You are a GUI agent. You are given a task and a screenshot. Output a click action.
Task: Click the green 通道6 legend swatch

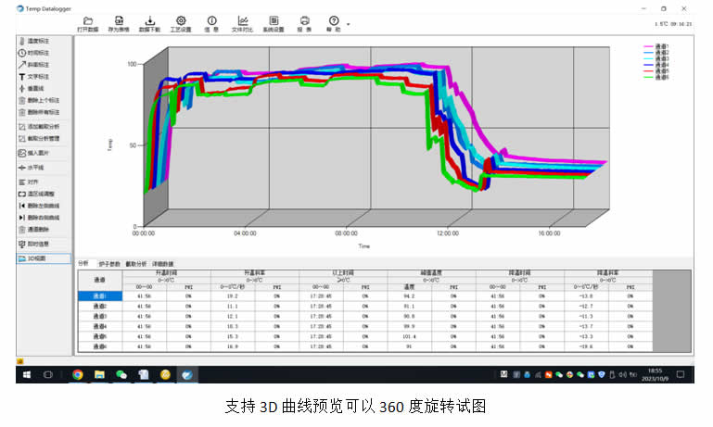pos(648,77)
